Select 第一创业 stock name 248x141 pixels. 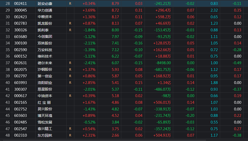(45, 76)
